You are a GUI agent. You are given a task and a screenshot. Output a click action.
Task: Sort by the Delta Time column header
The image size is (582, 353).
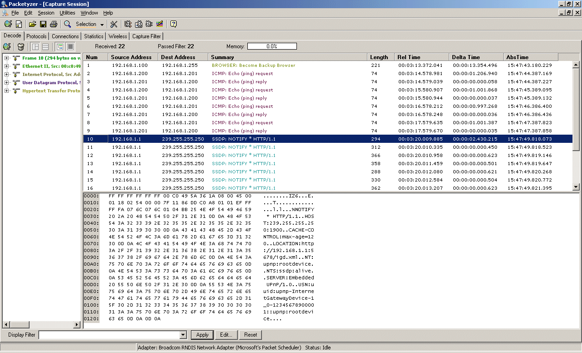(477, 57)
